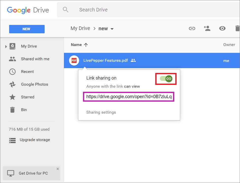Click the search magnifier icon
Screen dimensions: 240x183
pos(65,9)
